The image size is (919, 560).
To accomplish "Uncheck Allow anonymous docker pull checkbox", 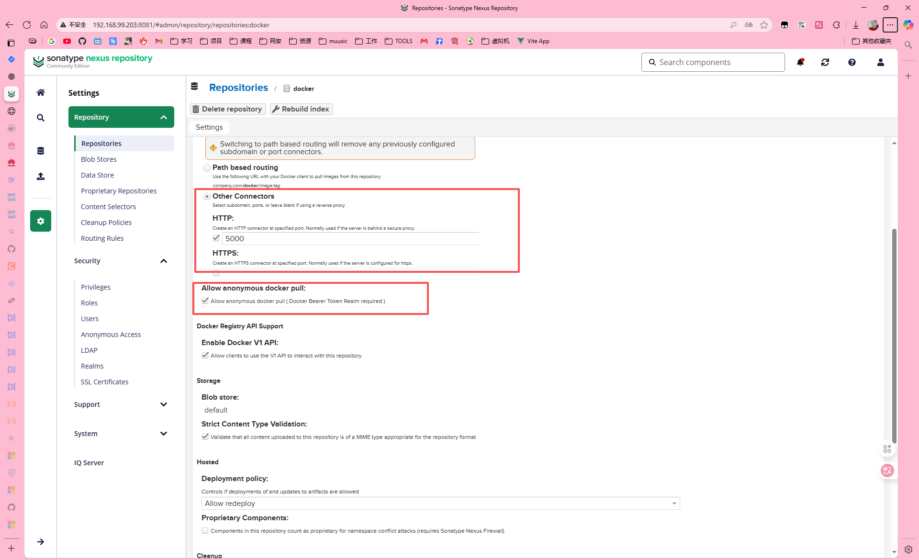I will [205, 301].
